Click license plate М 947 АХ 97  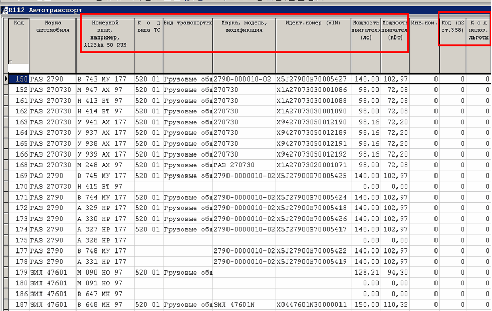[x=100, y=90]
